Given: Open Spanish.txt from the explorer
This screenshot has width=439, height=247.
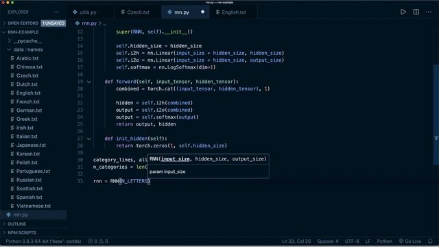Looking at the screenshot, I should tap(29, 197).
